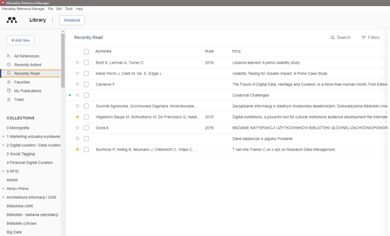Star the Dwornik Agnieszka reference

(x=77, y=106)
